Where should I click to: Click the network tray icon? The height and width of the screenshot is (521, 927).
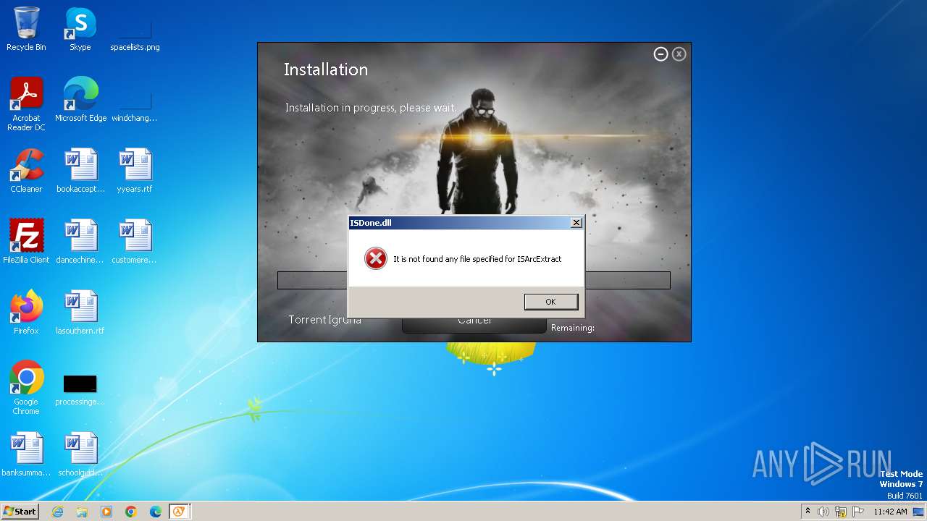tap(841, 512)
